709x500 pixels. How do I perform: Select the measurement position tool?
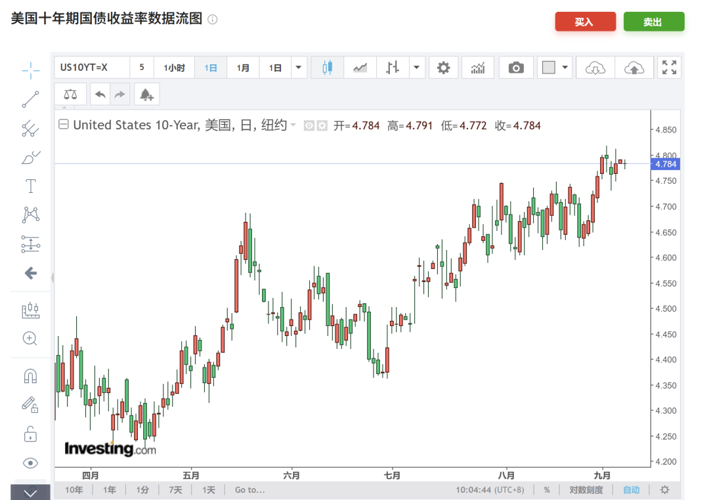31,244
